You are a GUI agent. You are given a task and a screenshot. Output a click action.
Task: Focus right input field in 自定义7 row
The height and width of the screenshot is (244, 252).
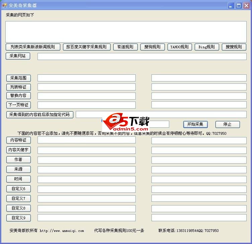point(199,198)
